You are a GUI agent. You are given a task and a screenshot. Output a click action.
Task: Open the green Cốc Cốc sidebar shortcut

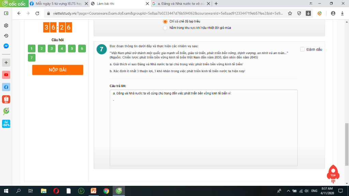[6, 111]
